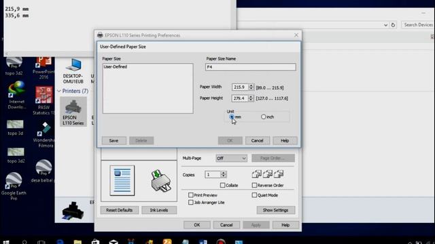The width and height of the screenshot is (435, 244).
Task: Open Task View from taskbar
Action: (x=41, y=243)
